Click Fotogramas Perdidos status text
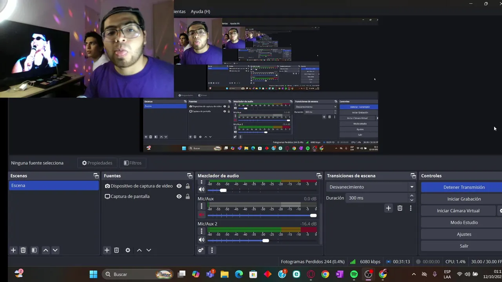The image size is (502, 282). [x=313, y=262]
